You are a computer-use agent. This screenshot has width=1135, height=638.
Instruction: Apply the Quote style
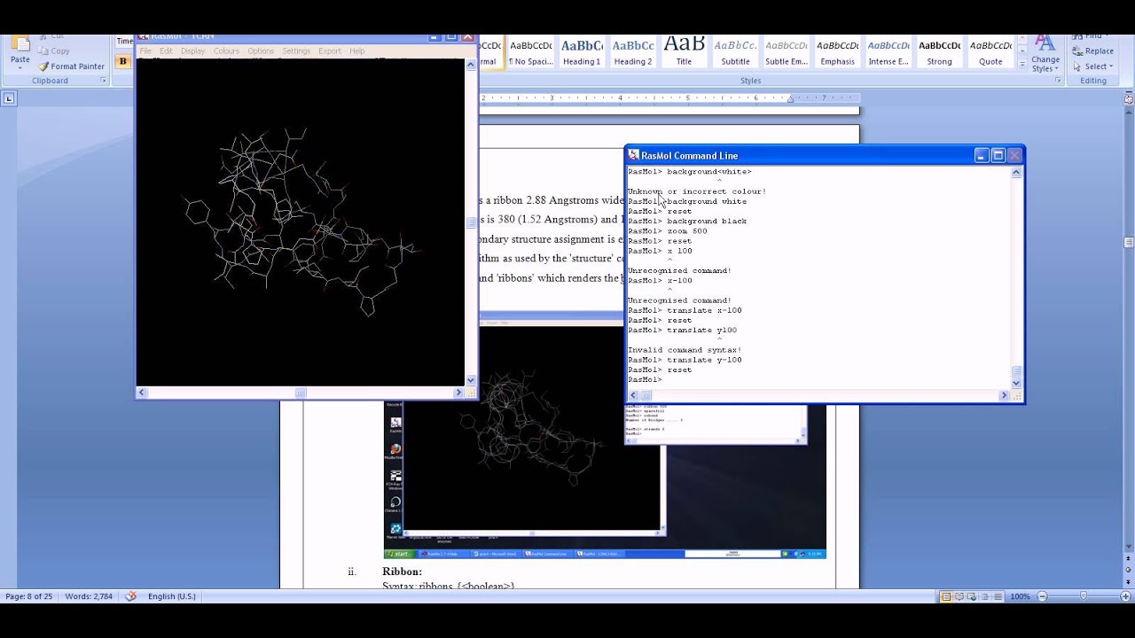[990, 52]
